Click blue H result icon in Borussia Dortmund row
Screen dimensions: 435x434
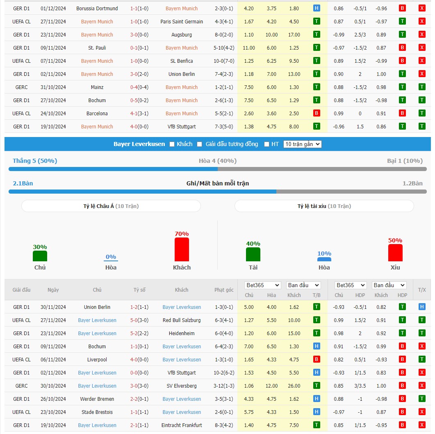pos(317,8)
